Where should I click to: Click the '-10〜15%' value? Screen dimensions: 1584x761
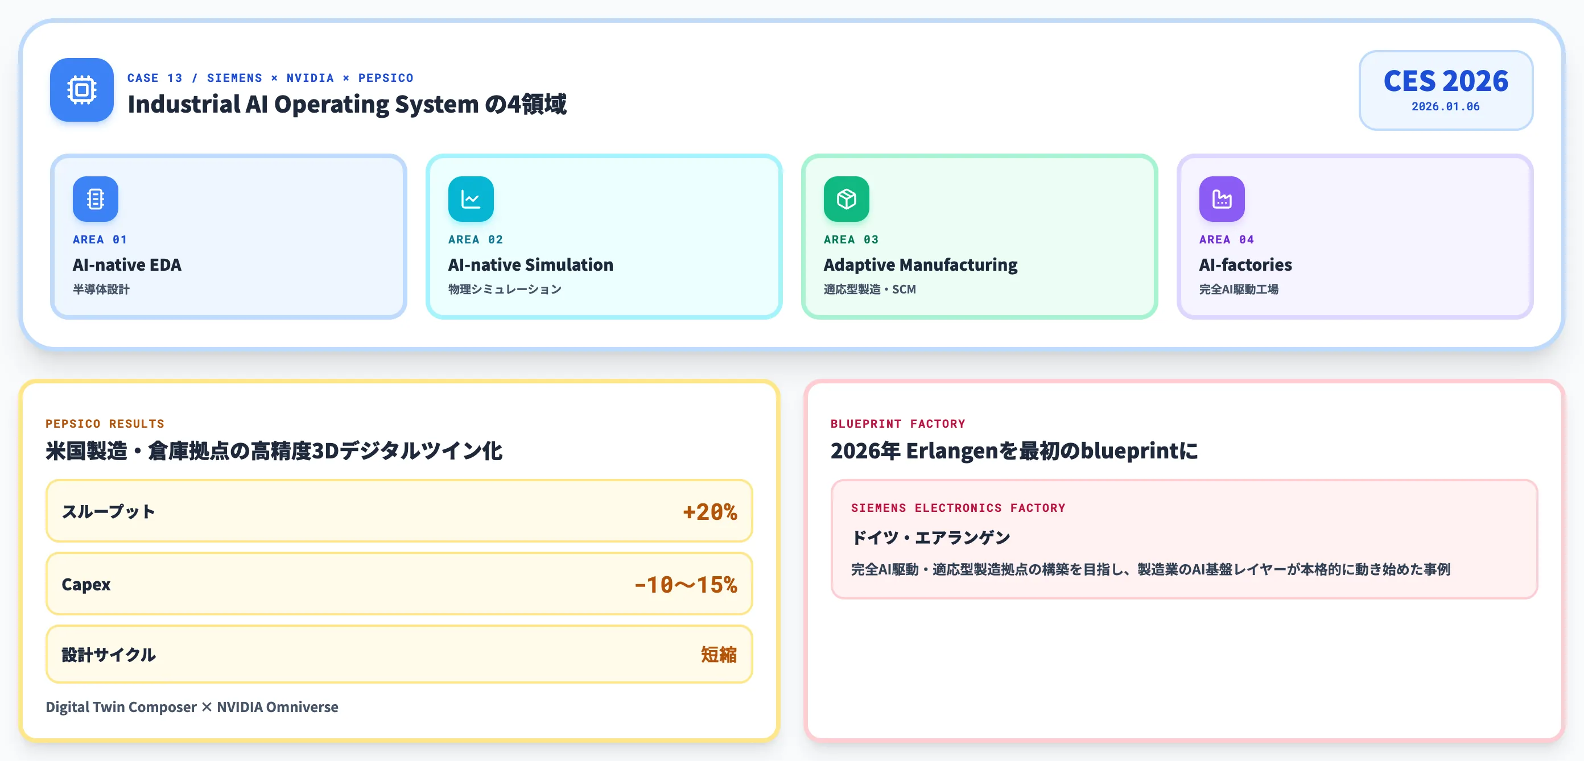pos(686,584)
